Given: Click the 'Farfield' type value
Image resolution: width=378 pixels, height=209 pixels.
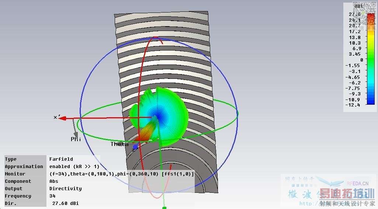Looking at the screenshot, I should [61, 159].
